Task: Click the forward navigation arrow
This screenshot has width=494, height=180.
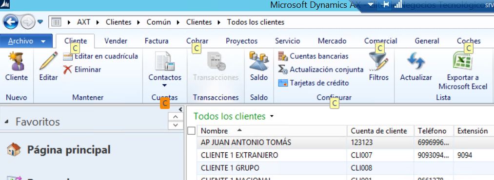Action: 28,22
